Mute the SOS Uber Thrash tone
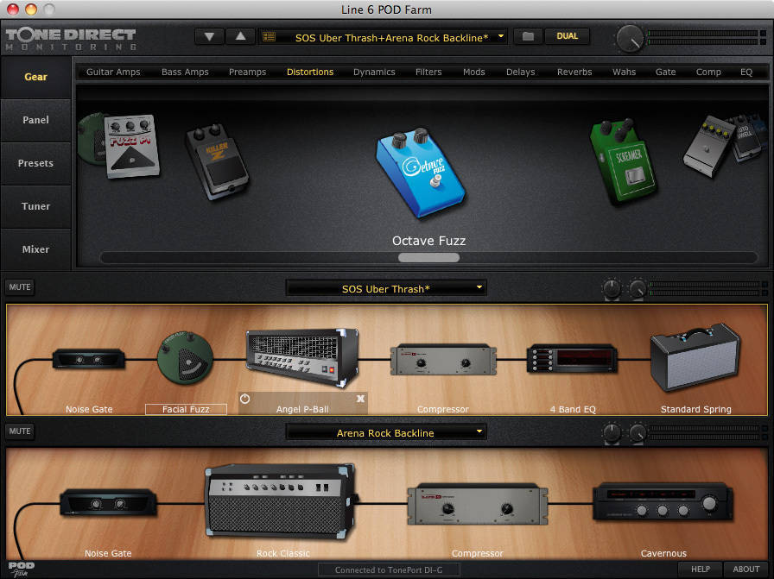 coord(19,286)
